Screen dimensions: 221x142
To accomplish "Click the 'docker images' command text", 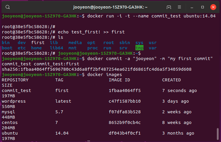I will tap(105, 75).
